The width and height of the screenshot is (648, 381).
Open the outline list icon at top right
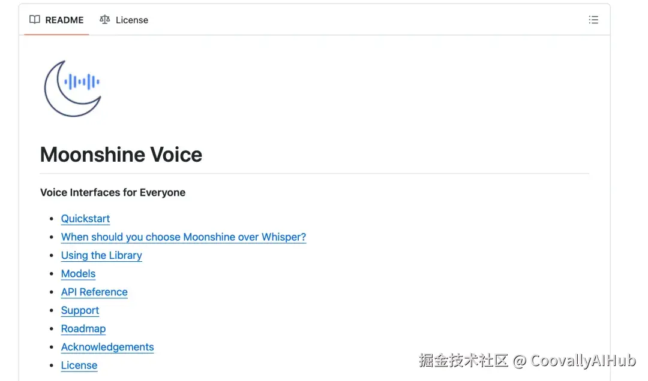tap(593, 20)
